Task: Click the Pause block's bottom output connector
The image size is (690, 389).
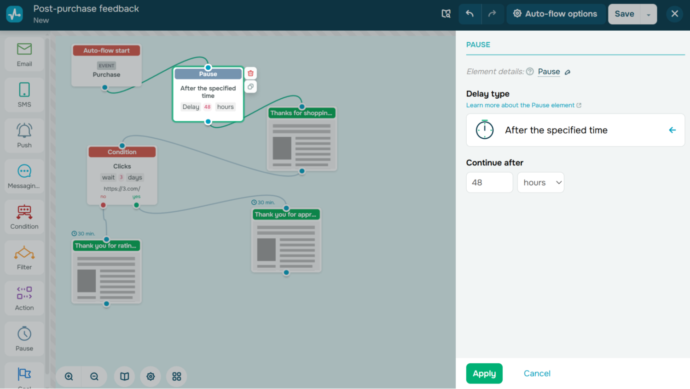Action: tap(208, 122)
